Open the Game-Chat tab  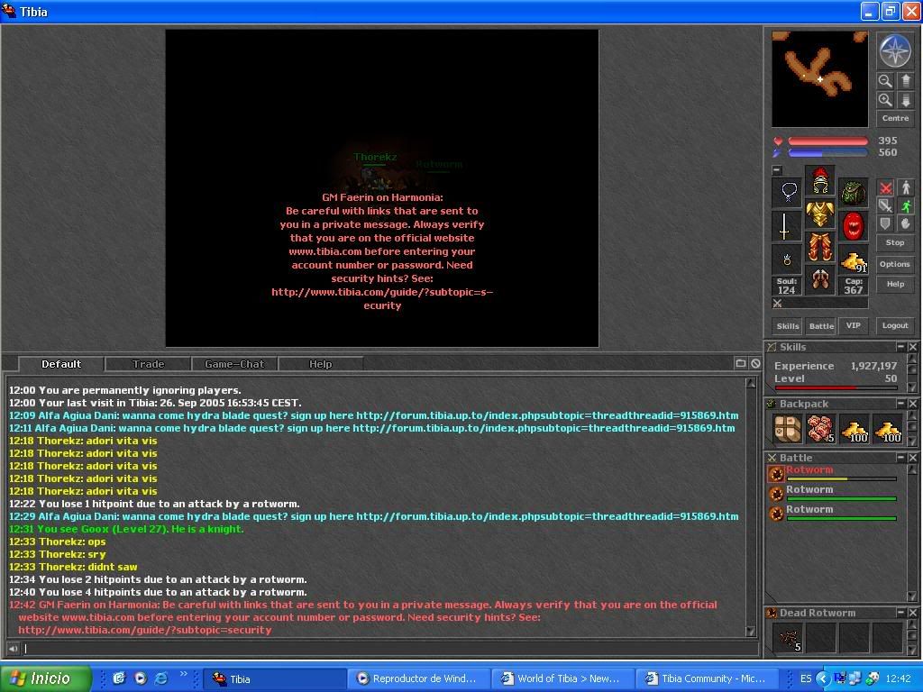tap(234, 364)
